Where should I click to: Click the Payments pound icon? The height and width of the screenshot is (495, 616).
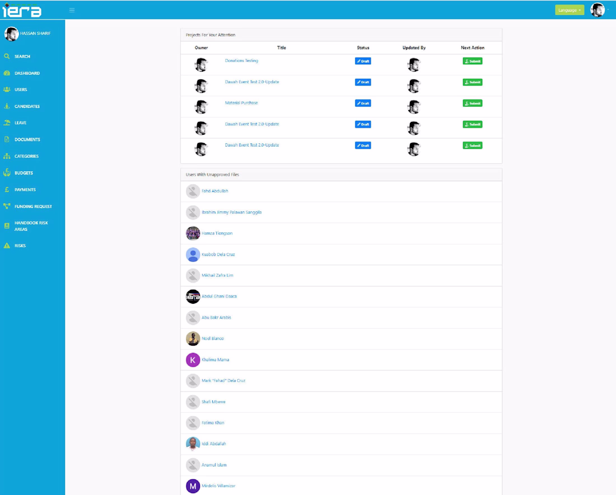[7, 190]
